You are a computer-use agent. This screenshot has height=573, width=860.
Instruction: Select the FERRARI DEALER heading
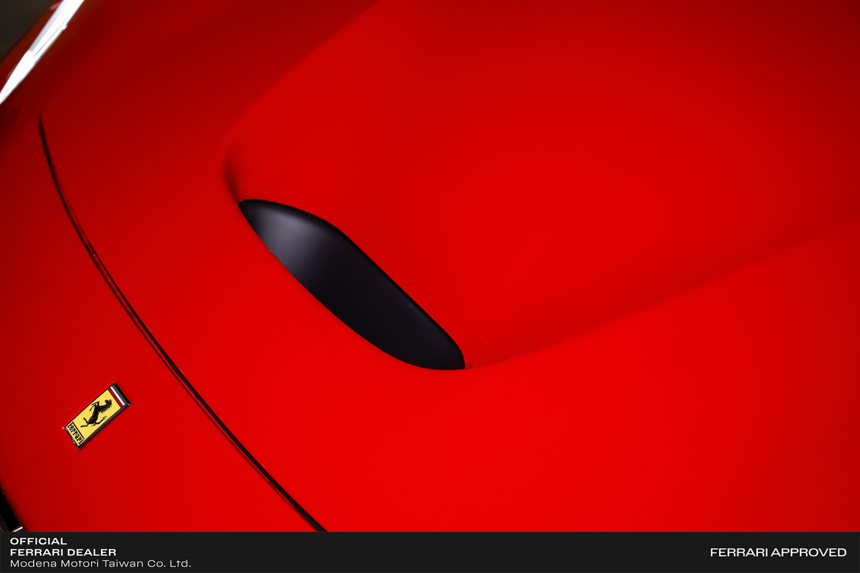tap(63, 552)
